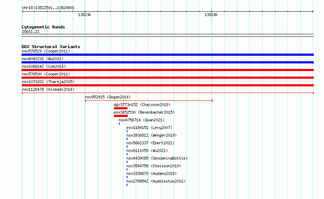Select the blue tick under nsv2798542
324x199 pixels.
click(127, 185)
